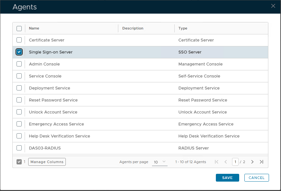Toggle the select-all checkbox in header
Image resolution: width=281 pixels, height=191 pixels.
coord(19,29)
